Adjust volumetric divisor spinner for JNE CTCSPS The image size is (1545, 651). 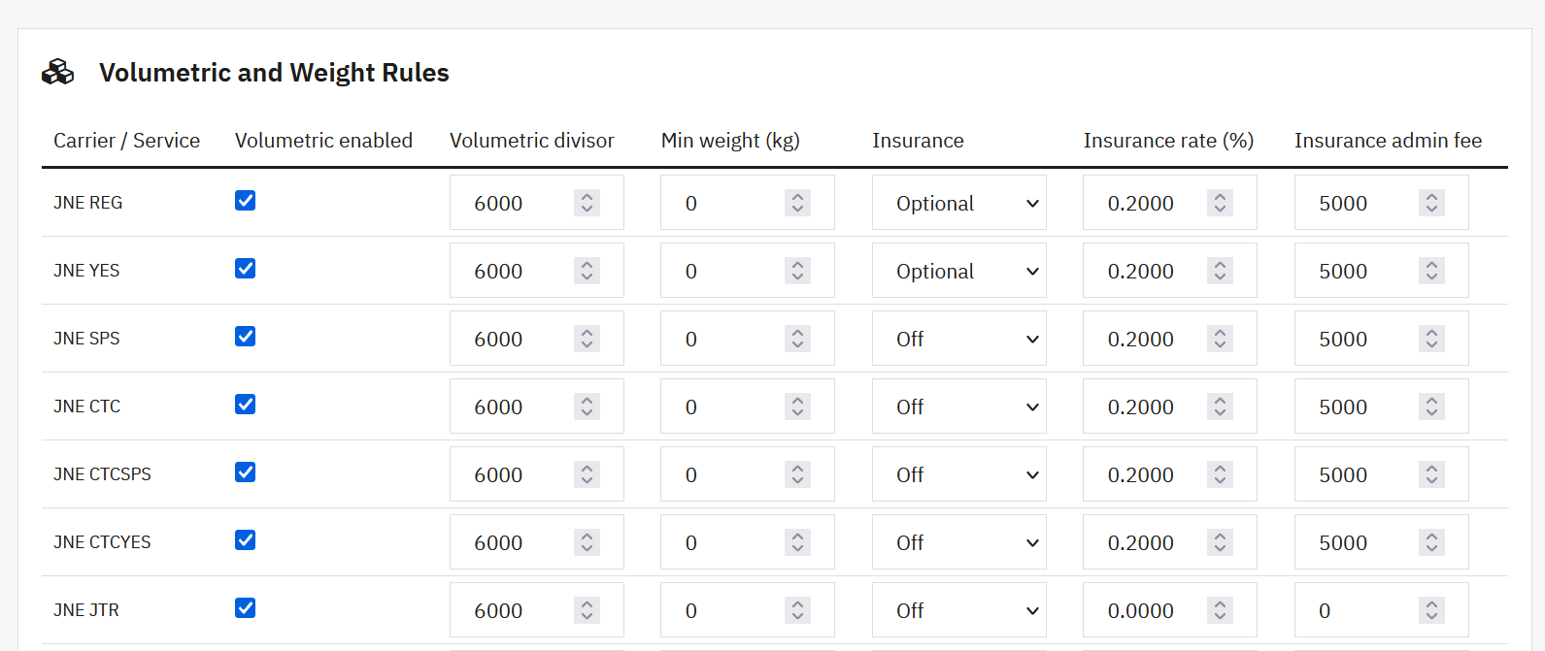(587, 474)
